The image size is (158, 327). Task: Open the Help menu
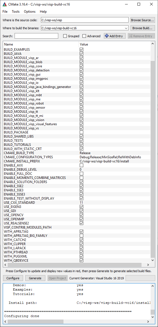click(43, 12)
